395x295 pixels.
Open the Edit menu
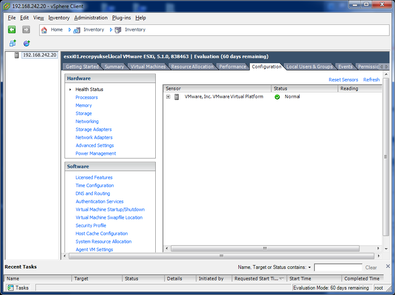click(24, 18)
